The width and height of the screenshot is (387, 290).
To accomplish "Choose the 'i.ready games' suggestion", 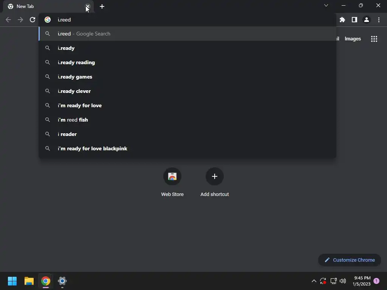I will click(187, 77).
